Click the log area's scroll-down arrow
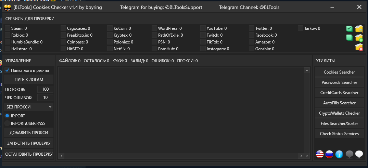The width and height of the screenshot is (368, 168). click(307, 156)
